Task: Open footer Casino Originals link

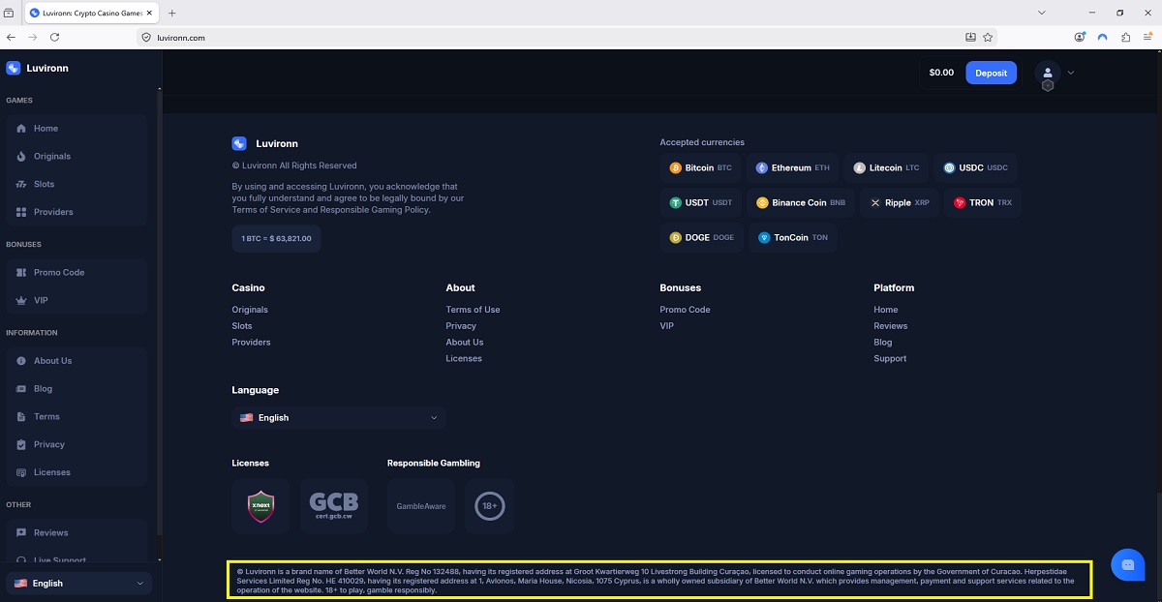Action: [250, 310]
